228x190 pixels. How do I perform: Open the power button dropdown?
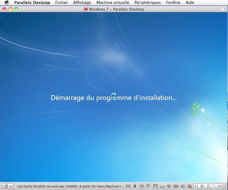8,186
